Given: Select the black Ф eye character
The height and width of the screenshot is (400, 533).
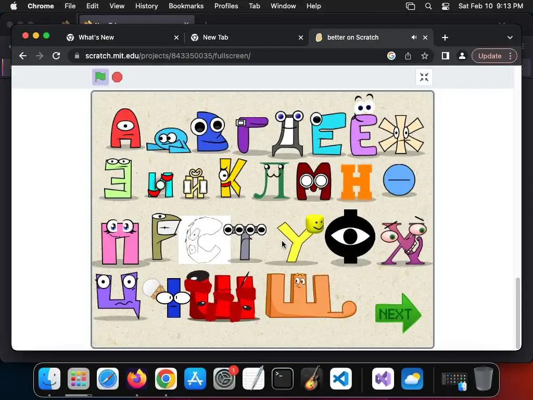Looking at the screenshot, I should pyautogui.click(x=350, y=237).
